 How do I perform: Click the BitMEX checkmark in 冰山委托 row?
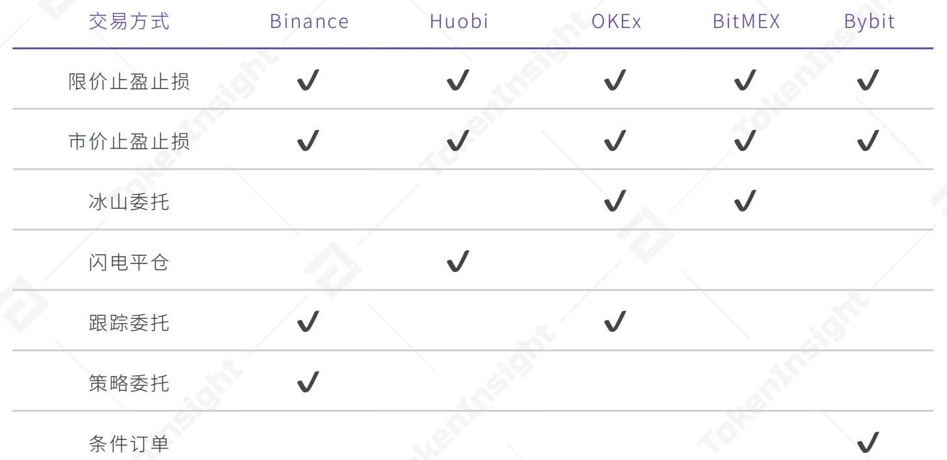(x=745, y=202)
